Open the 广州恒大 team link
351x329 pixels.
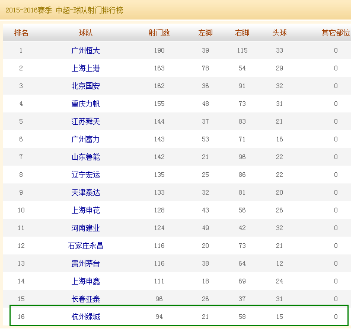point(85,50)
